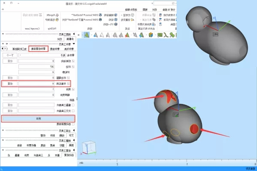Click the blue 更新 update button

38,119
